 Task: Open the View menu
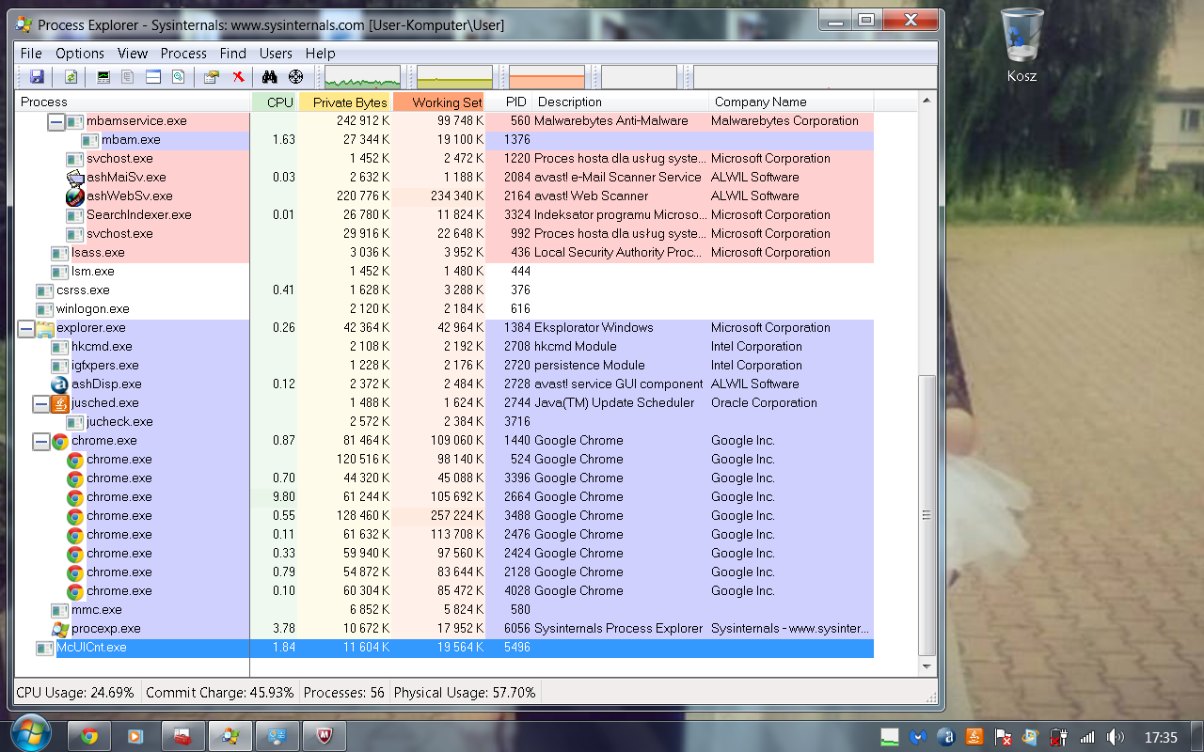point(133,54)
